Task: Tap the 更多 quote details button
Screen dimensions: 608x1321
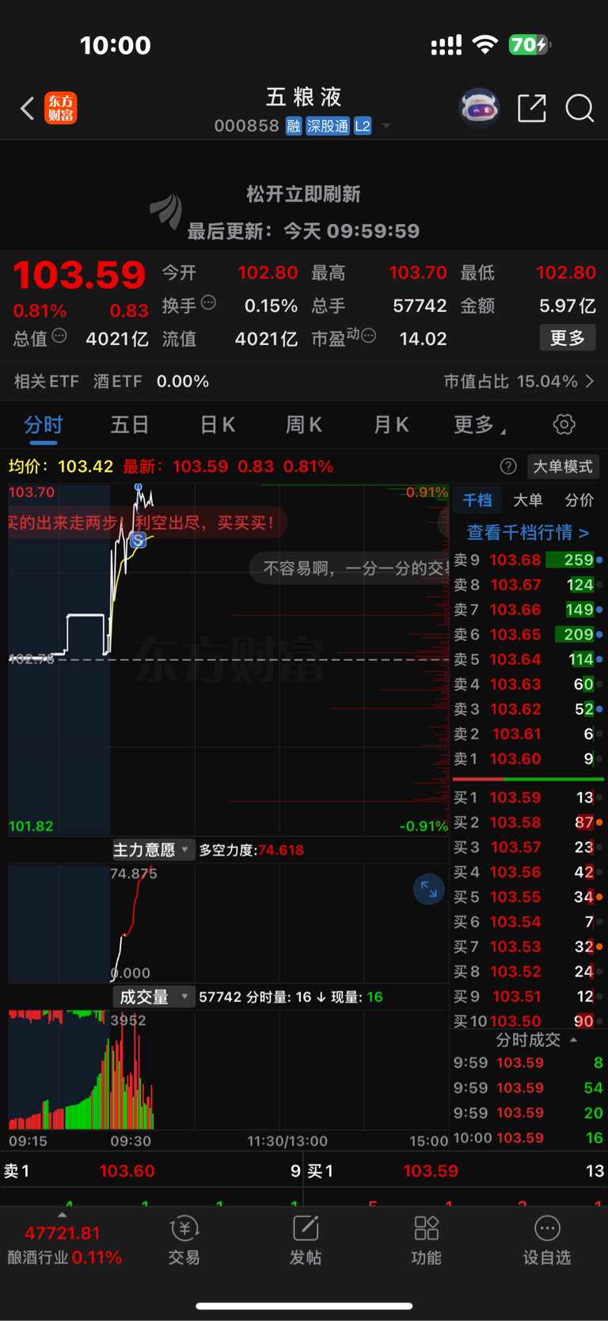Action: click(x=568, y=338)
